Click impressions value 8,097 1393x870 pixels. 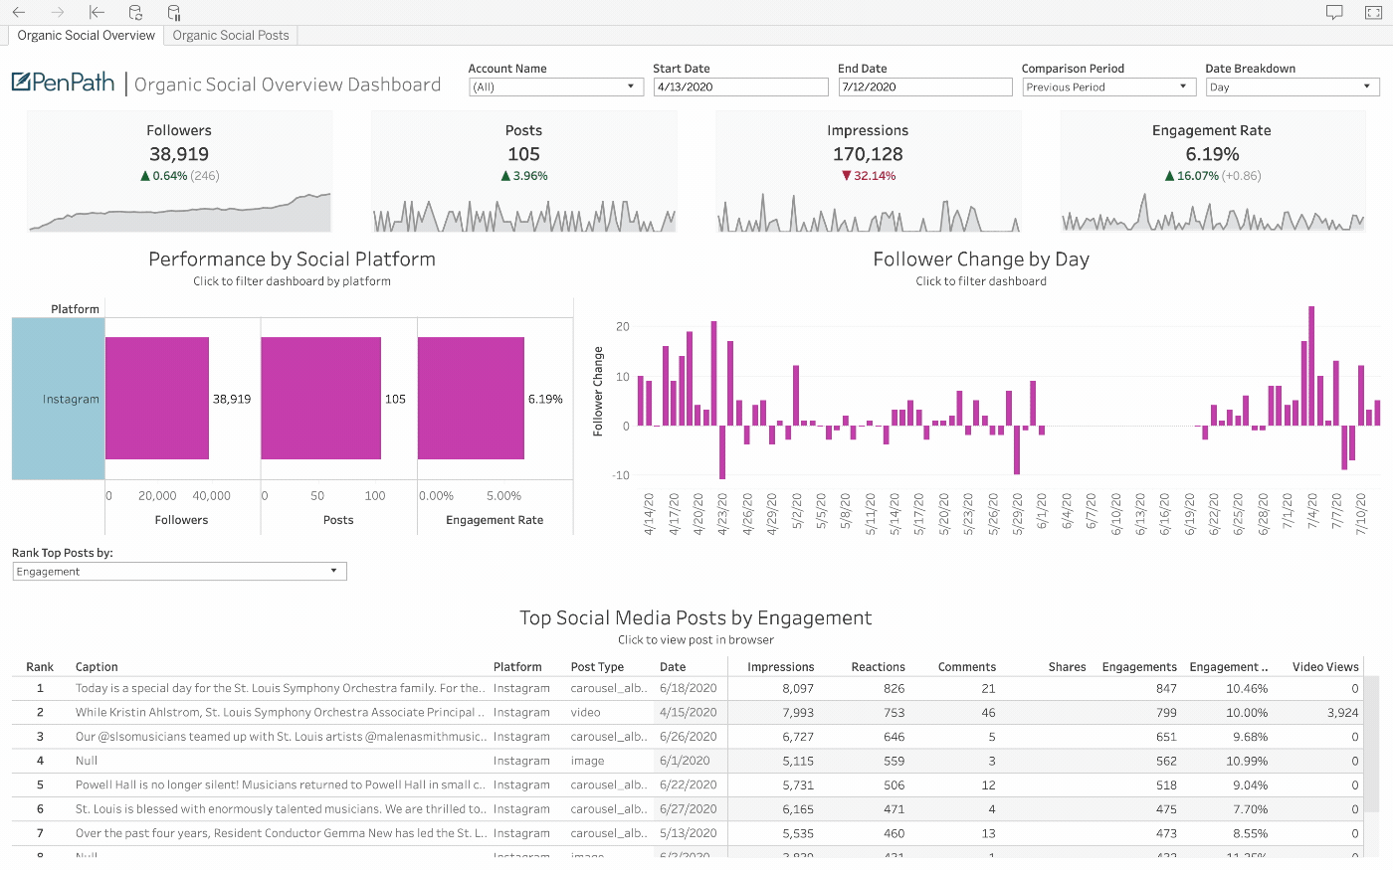point(798,688)
